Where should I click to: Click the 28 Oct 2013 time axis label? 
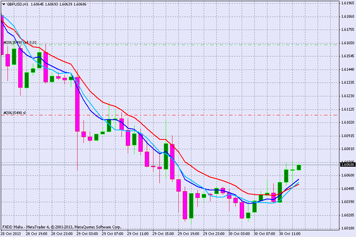(10, 234)
